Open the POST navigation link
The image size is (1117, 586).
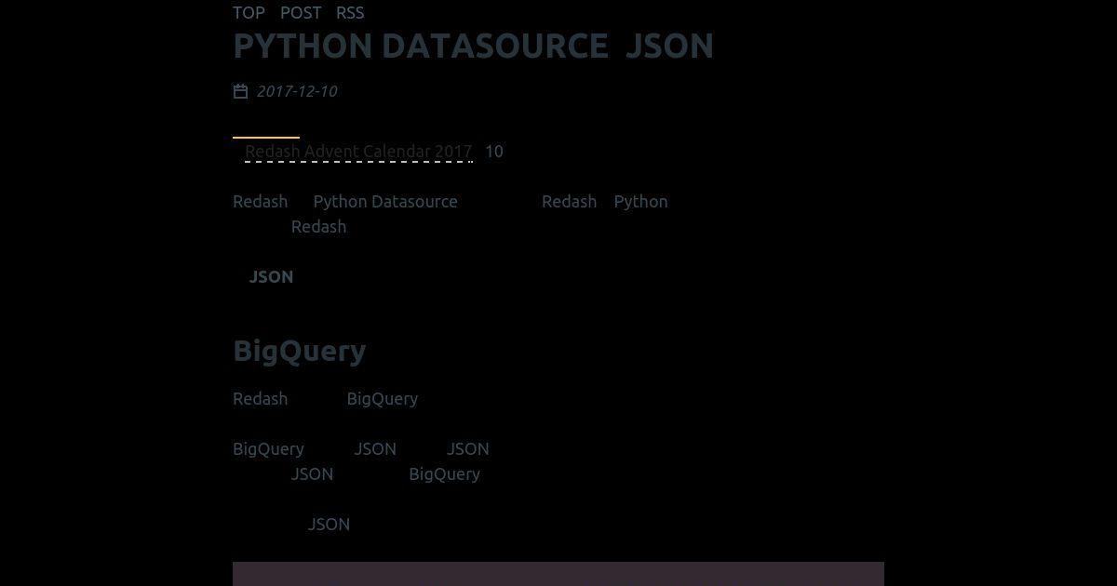click(x=301, y=13)
